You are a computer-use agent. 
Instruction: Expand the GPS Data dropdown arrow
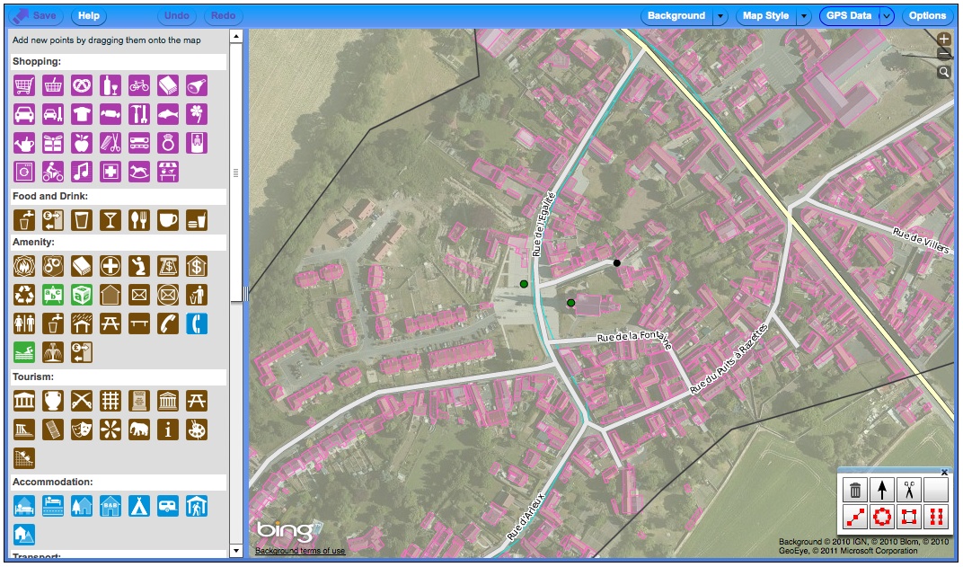point(887,16)
